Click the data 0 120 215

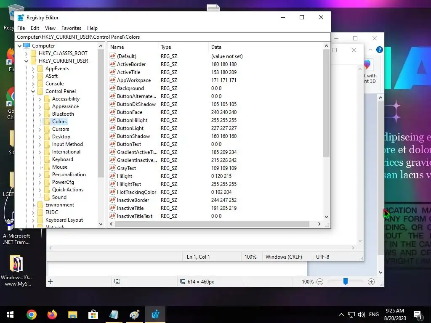click(x=221, y=176)
